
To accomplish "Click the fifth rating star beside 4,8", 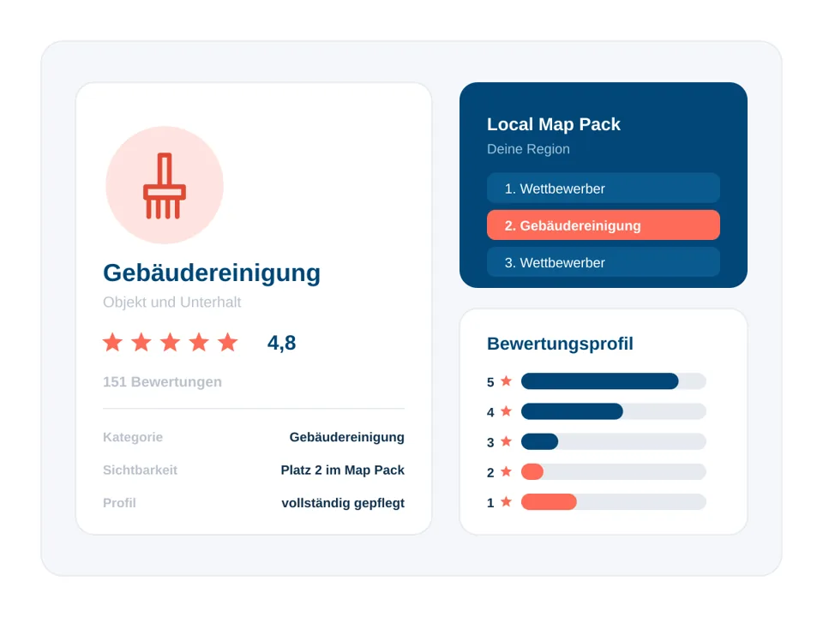I will point(228,342).
